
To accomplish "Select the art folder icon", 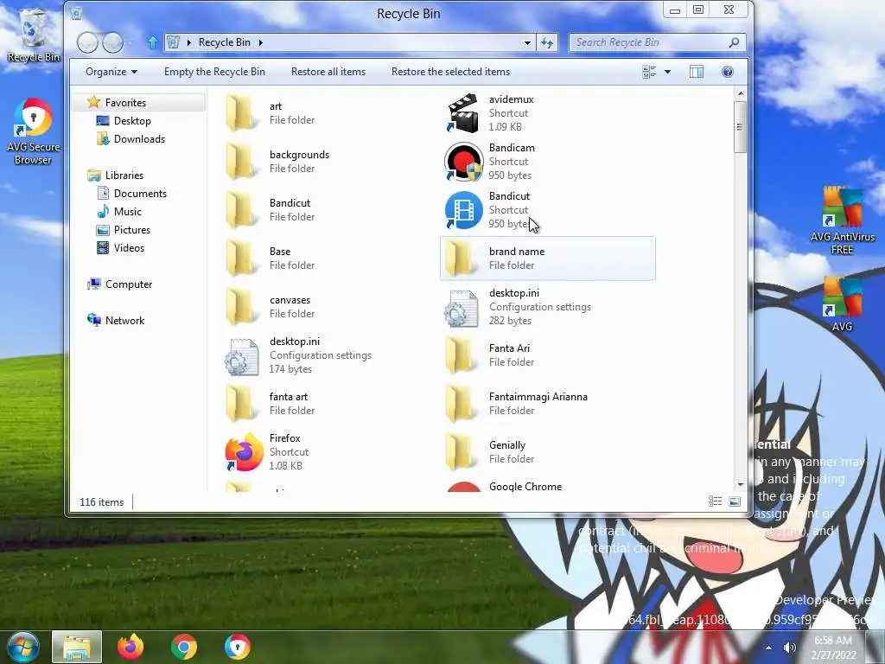I will click(242, 113).
